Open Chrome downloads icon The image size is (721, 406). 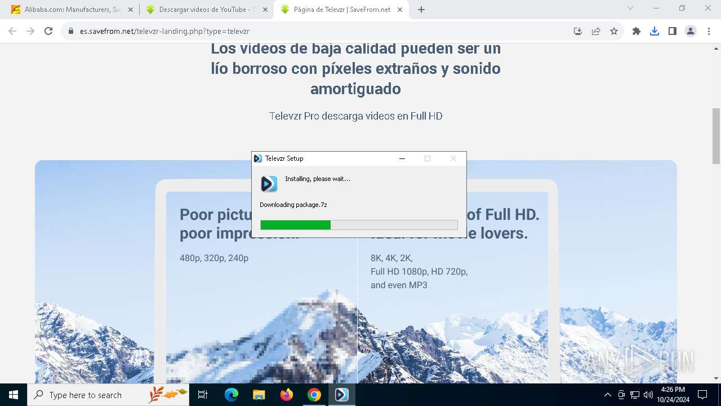(655, 31)
